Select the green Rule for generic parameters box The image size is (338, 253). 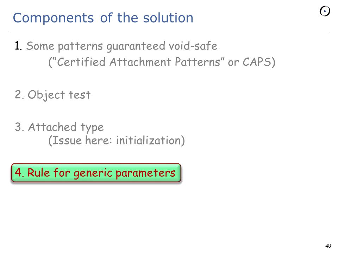[96, 173]
